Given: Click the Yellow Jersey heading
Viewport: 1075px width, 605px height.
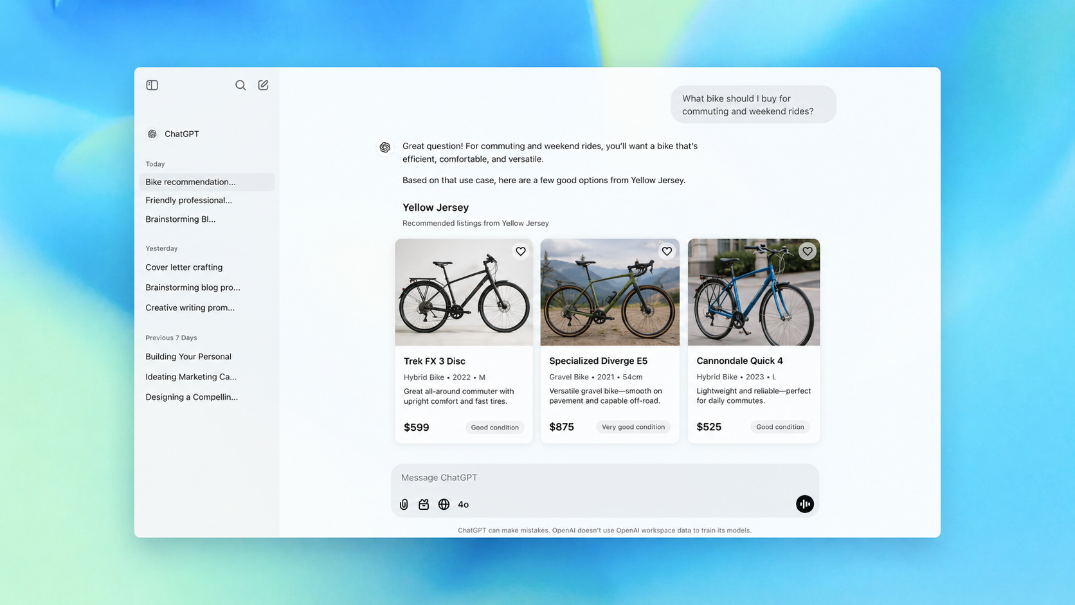Looking at the screenshot, I should pyautogui.click(x=435, y=208).
